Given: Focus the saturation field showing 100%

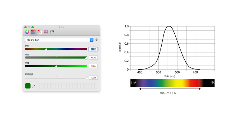Looking at the screenshot, I should tap(93, 58).
